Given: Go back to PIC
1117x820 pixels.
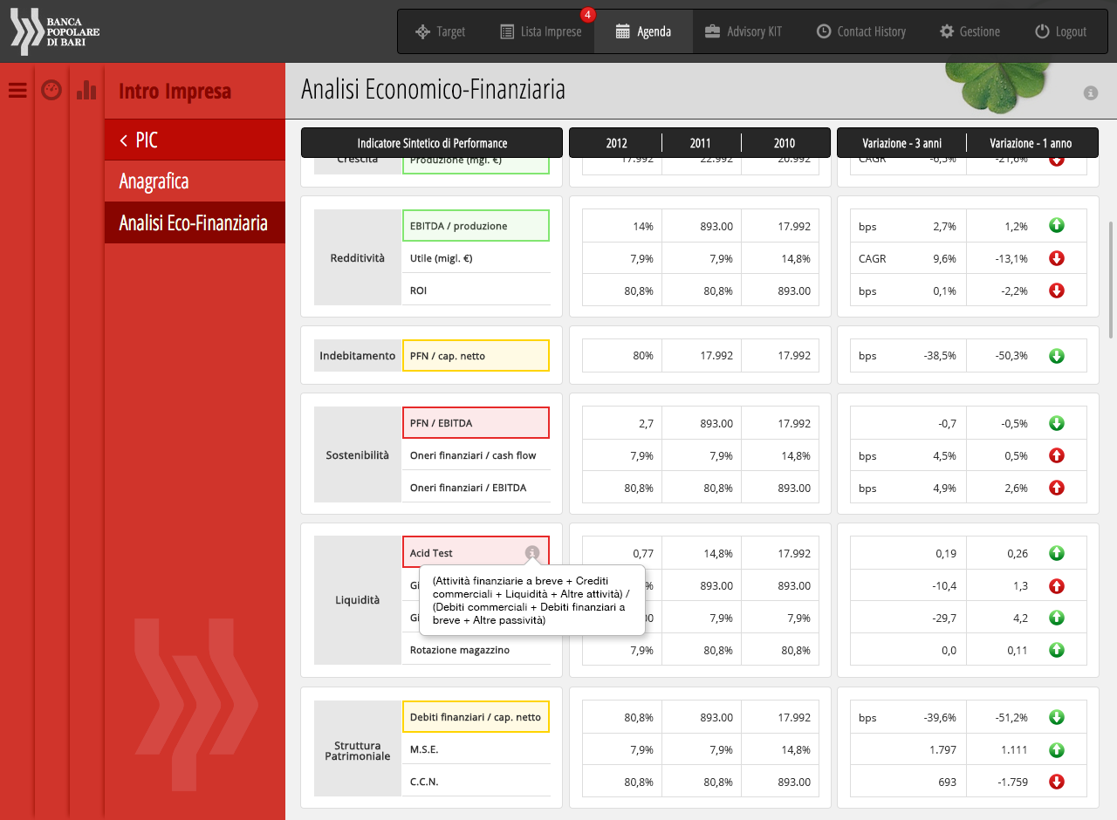Looking at the screenshot, I should tap(195, 140).
